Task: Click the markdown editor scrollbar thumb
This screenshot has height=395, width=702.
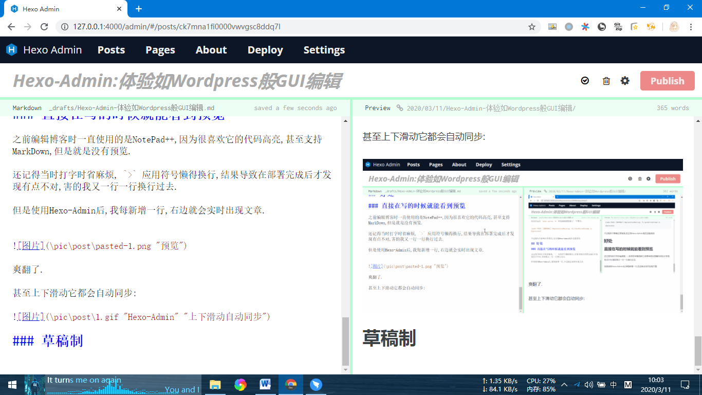Action: point(345,341)
